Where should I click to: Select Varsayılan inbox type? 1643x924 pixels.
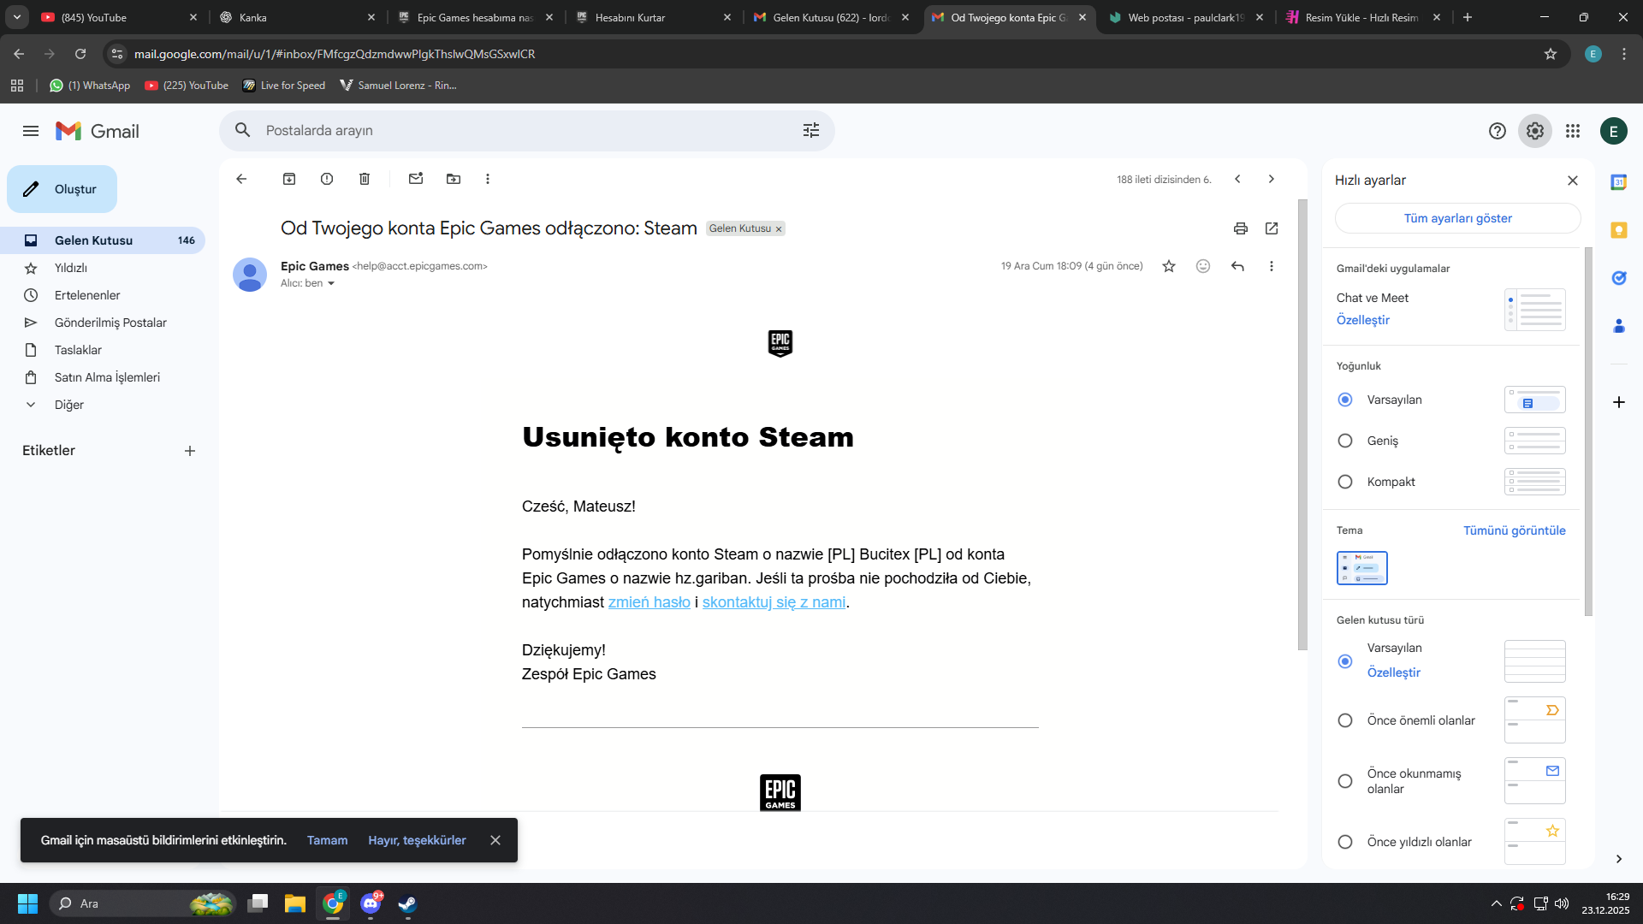click(1345, 661)
